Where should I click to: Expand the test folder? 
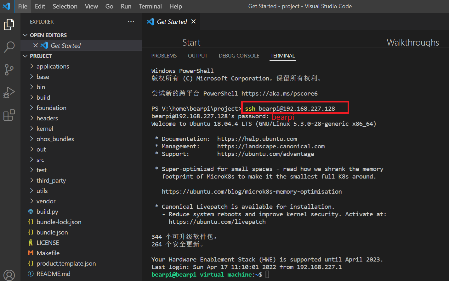pos(31,170)
